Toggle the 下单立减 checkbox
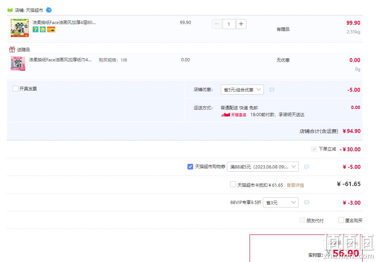 click(x=314, y=149)
